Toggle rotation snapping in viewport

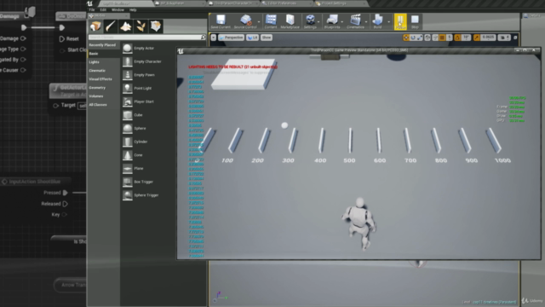(457, 38)
